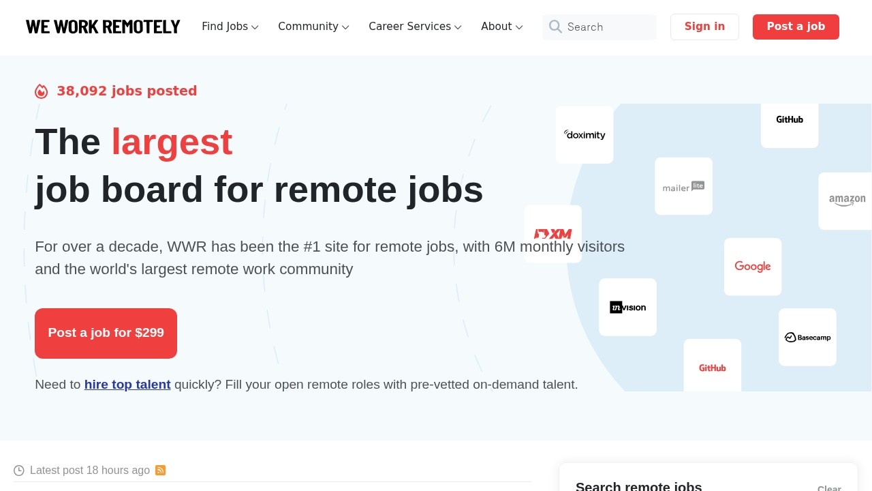Click the magnifying glass search icon
872x491 pixels.
click(555, 27)
